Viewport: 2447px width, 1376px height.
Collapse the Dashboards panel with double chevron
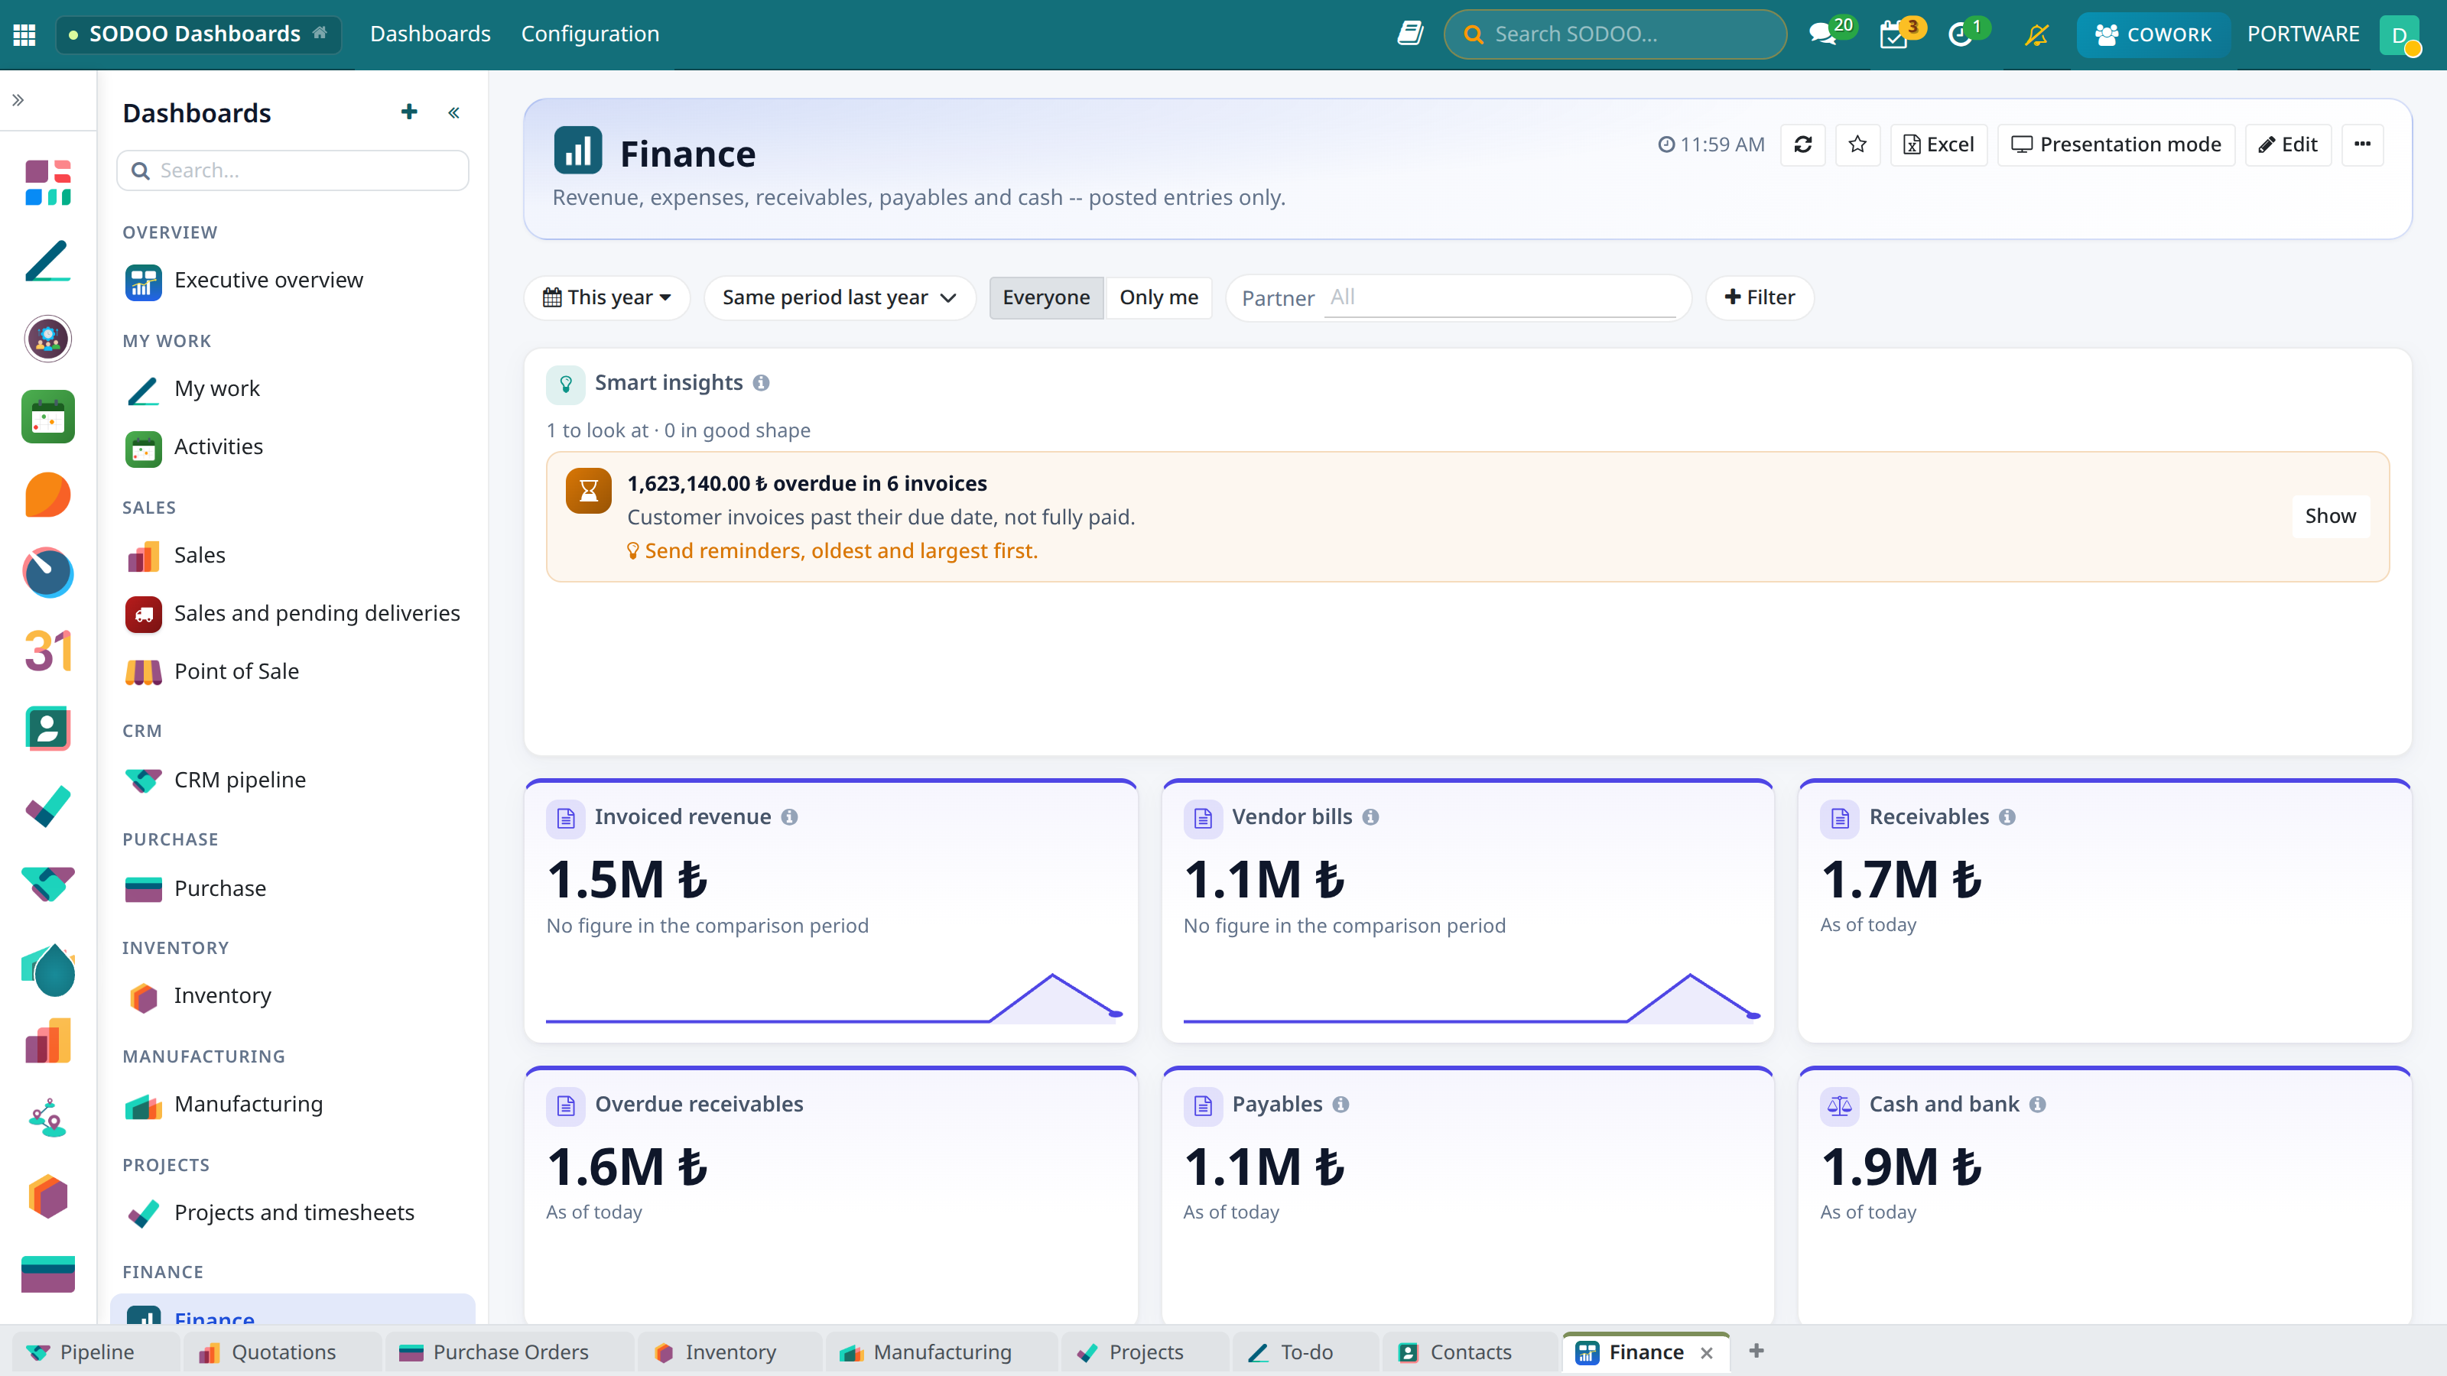point(454,113)
